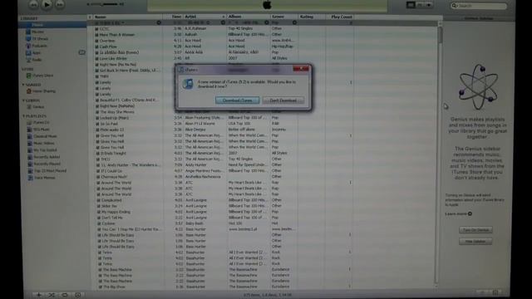Click Turn On Genius button
This screenshot has width=532, height=299.
pos(475,230)
